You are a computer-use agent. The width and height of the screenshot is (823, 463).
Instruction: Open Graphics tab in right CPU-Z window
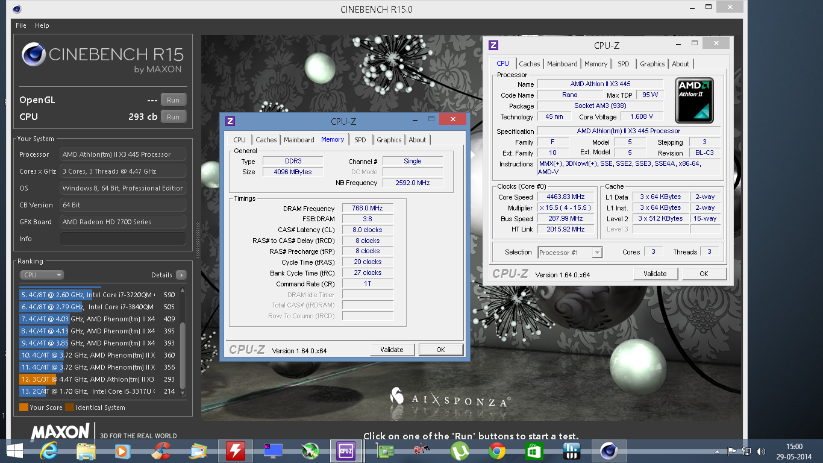pyautogui.click(x=652, y=64)
